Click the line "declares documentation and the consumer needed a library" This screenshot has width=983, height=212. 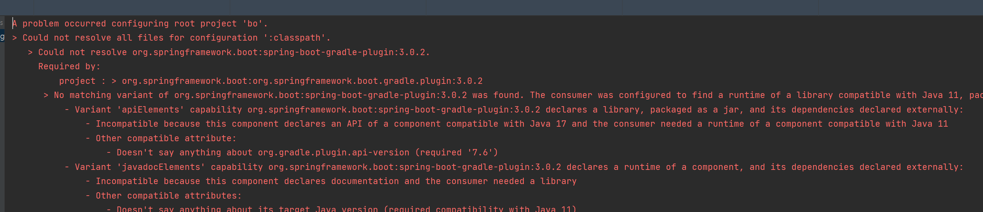coord(336,181)
